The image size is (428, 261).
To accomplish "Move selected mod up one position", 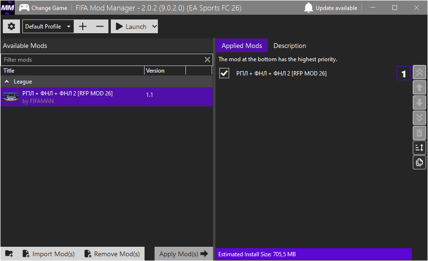I will coord(419,88).
